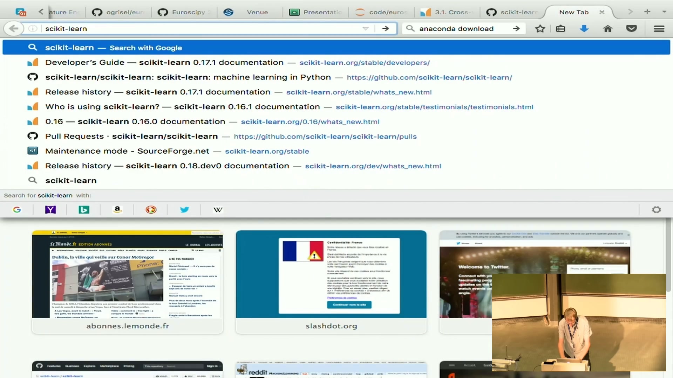Select scikit-learn Search with Google suggestion
This screenshot has height=378, width=673.
coord(336,47)
